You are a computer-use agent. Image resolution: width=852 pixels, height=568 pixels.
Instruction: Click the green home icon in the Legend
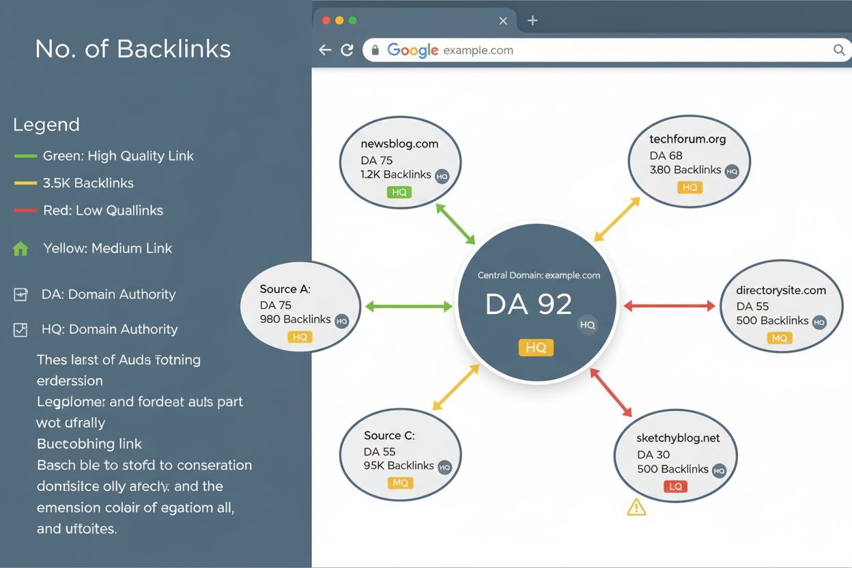[x=21, y=248]
